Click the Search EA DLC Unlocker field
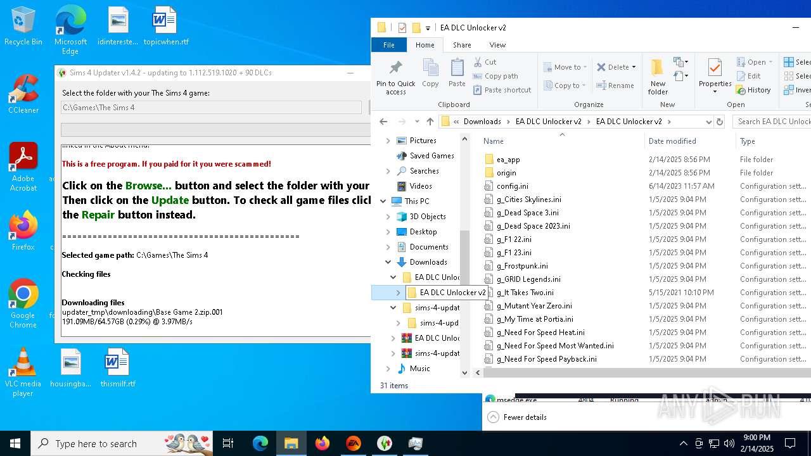Image resolution: width=811 pixels, height=456 pixels. point(771,122)
